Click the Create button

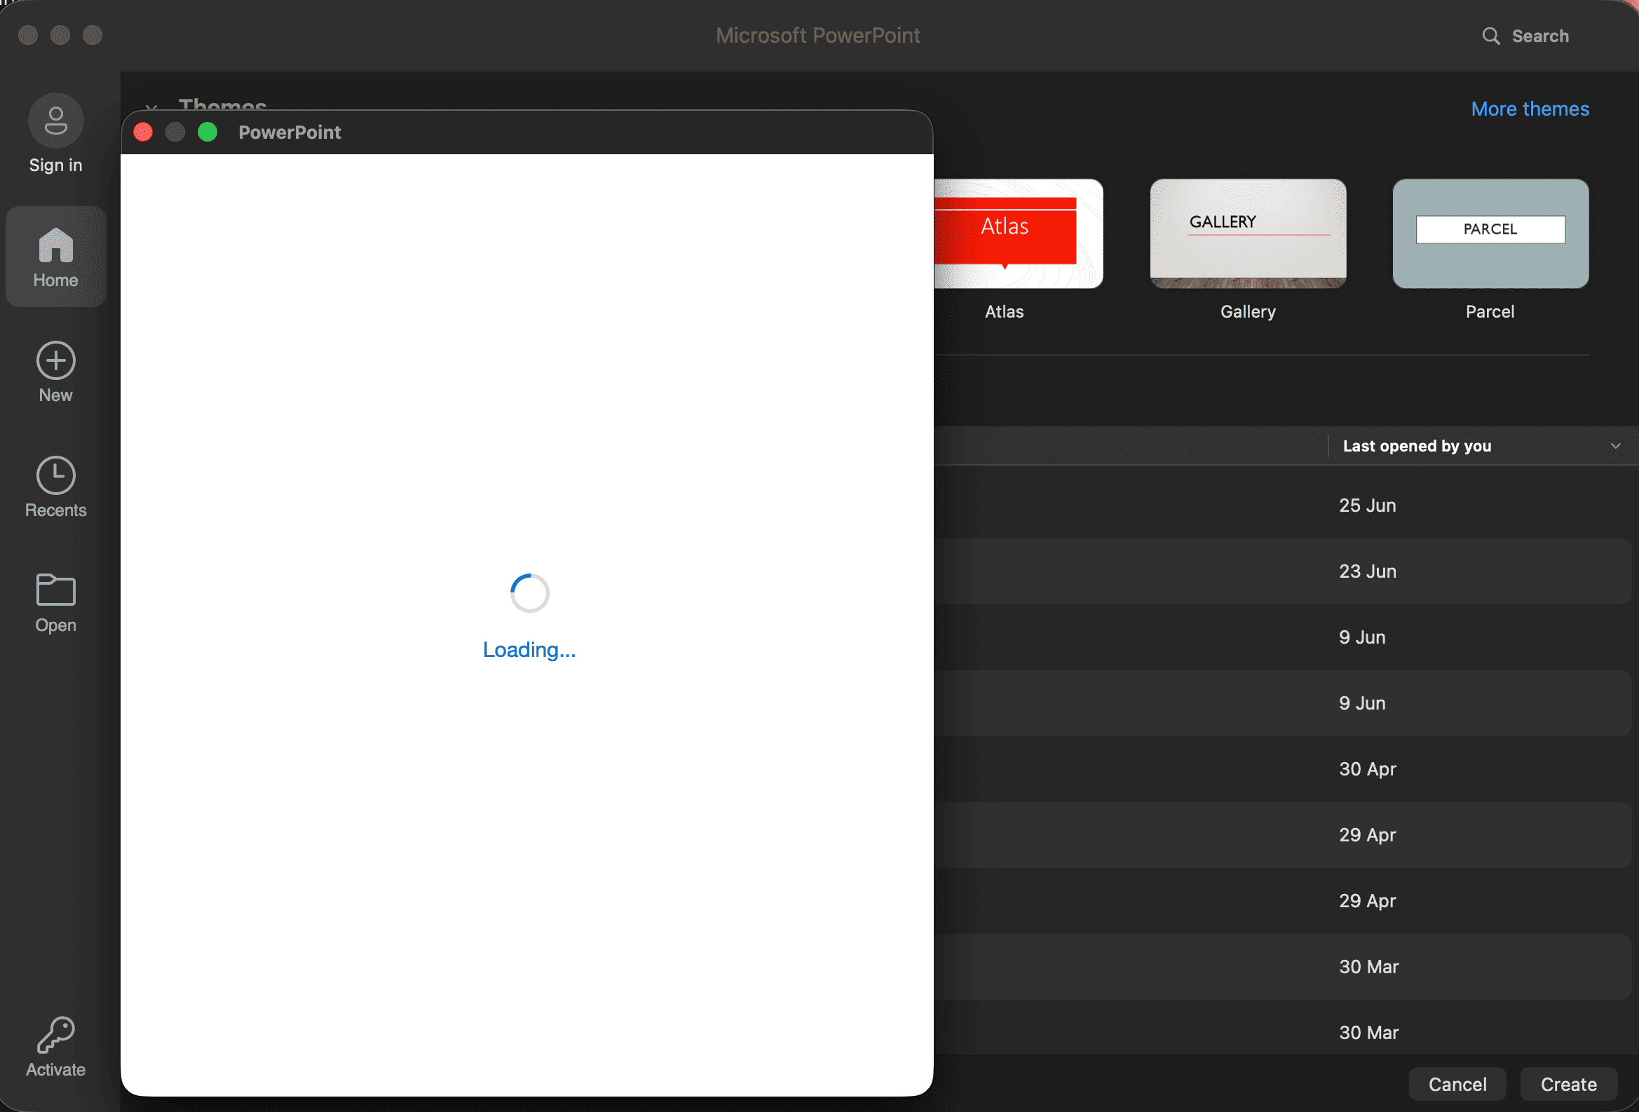[1568, 1084]
